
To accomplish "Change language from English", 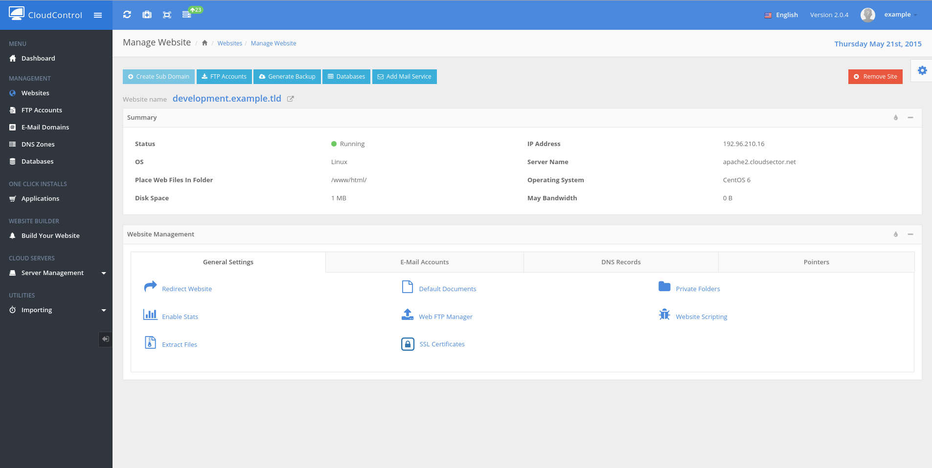I will click(781, 15).
